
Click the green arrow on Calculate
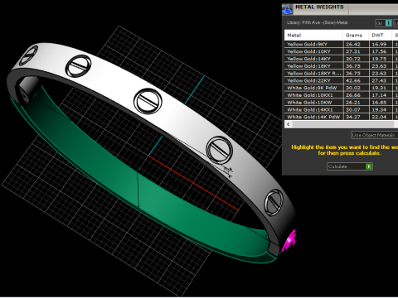pos(369,166)
